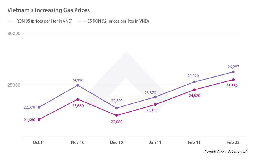Click E5 RON 92 point labeled 25,532
This screenshot has height=161, width=254.
[x=233, y=80]
